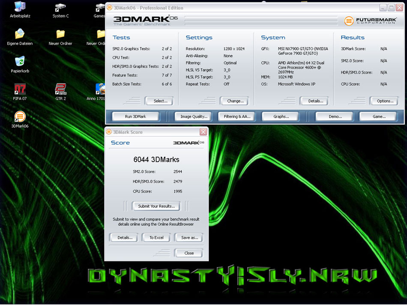Select the Neuer Ordner folder beside the 3DMark06 window
407x305 pixels.
tap(96, 37)
